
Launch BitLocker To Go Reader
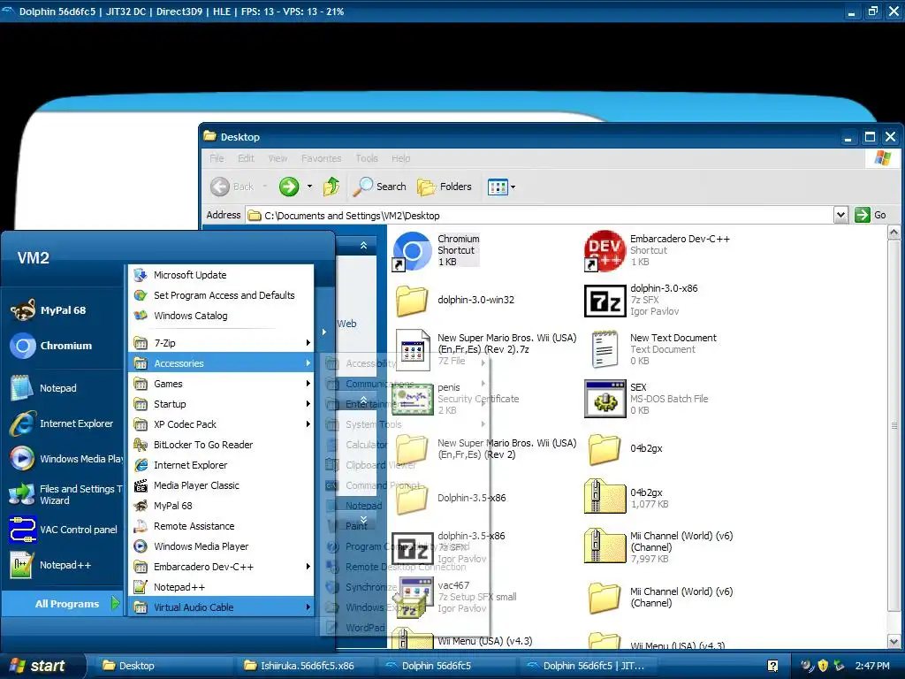coord(222,445)
